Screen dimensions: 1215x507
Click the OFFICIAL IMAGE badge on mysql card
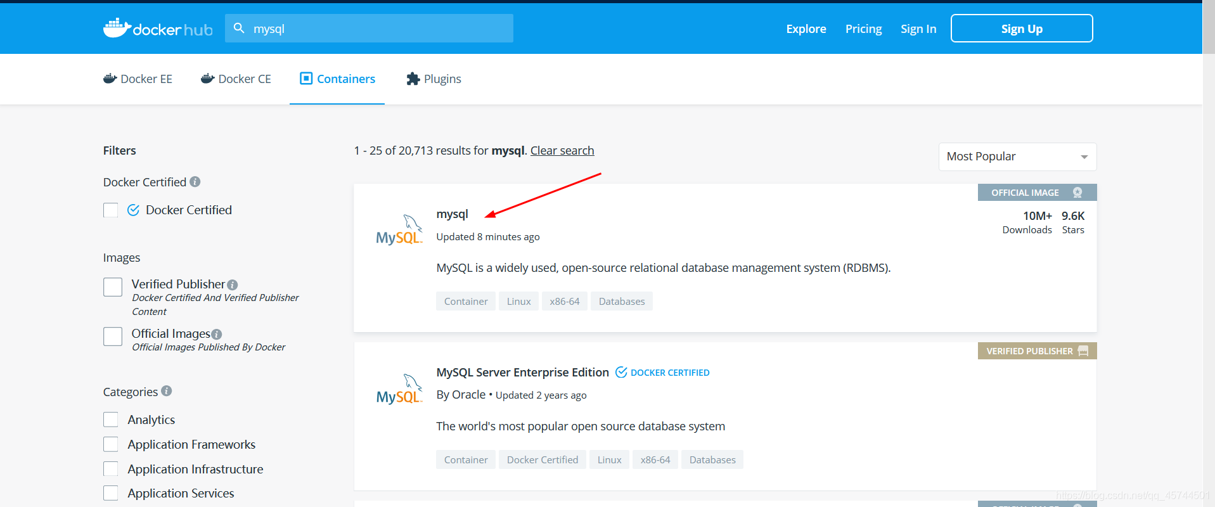[1037, 193]
